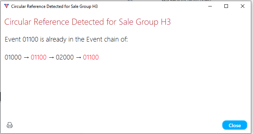The width and height of the screenshot is (253, 134).
Task: Toggle the partially hidden checkbox behind dialog top
Action: click(x=165, y=0)
